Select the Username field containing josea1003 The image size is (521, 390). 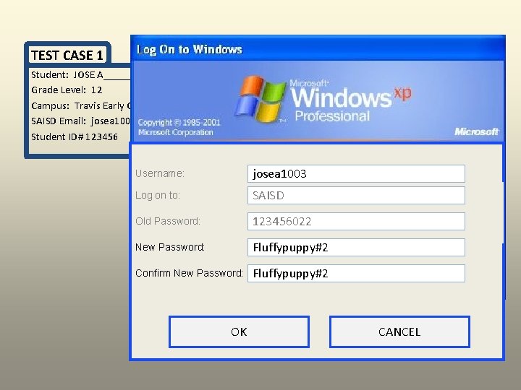coord(356,174)
